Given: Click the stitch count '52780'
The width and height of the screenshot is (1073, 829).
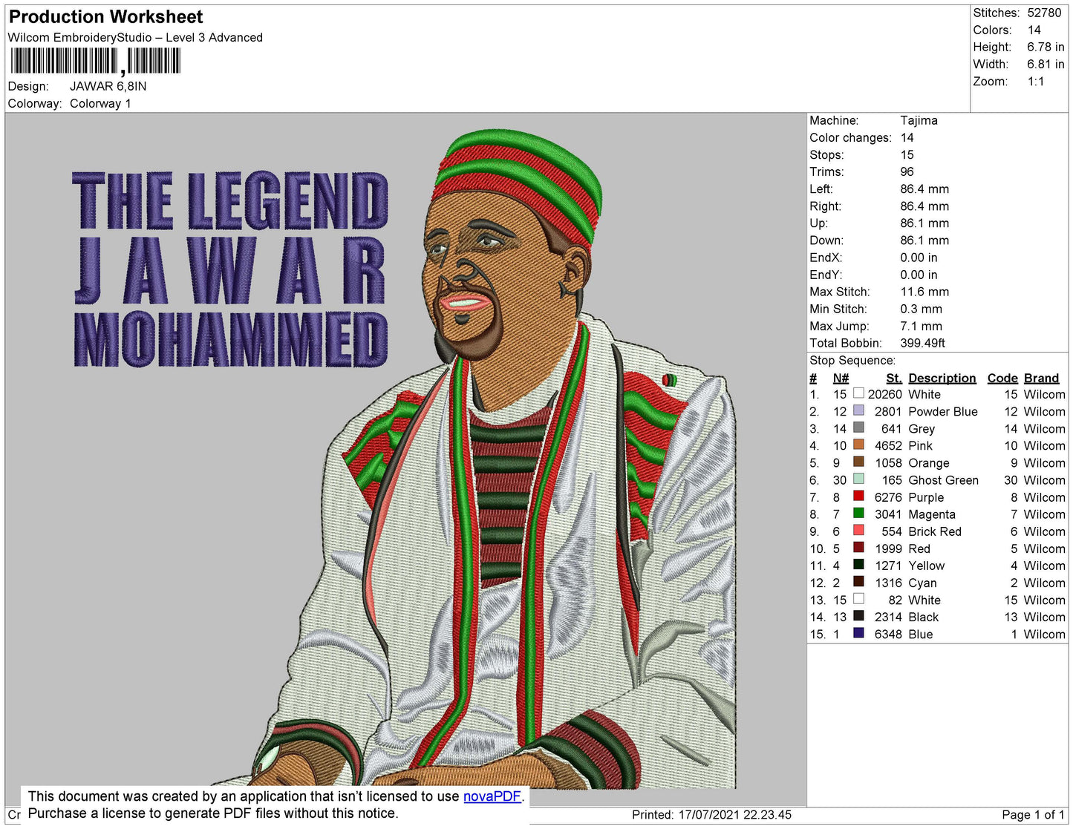Looking at the screenshot, I should pos(1044,13).
